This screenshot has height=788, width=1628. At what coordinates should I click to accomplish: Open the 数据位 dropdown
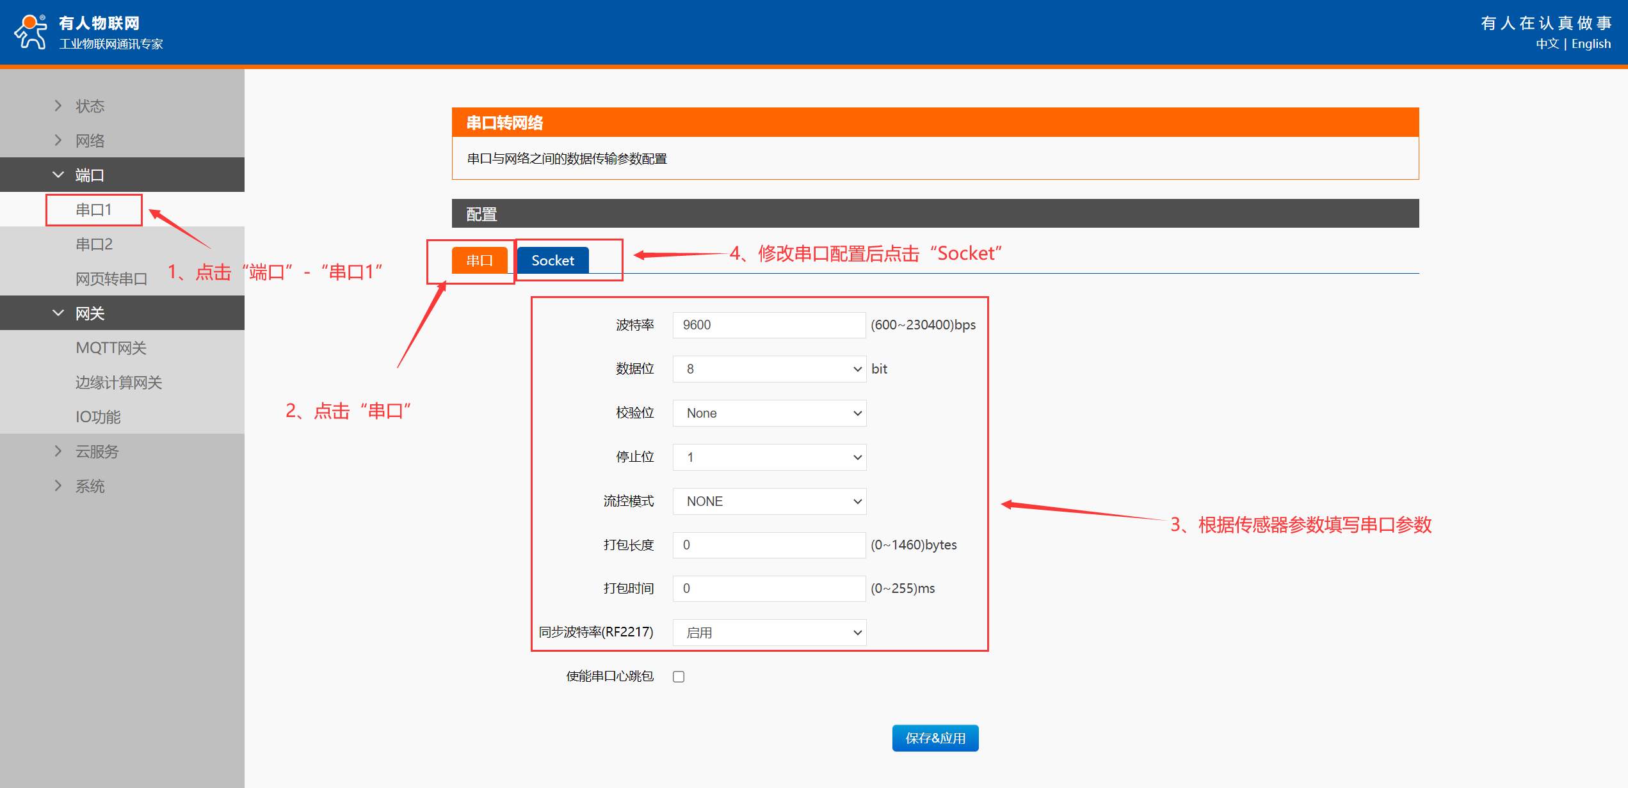click(769, 369)
